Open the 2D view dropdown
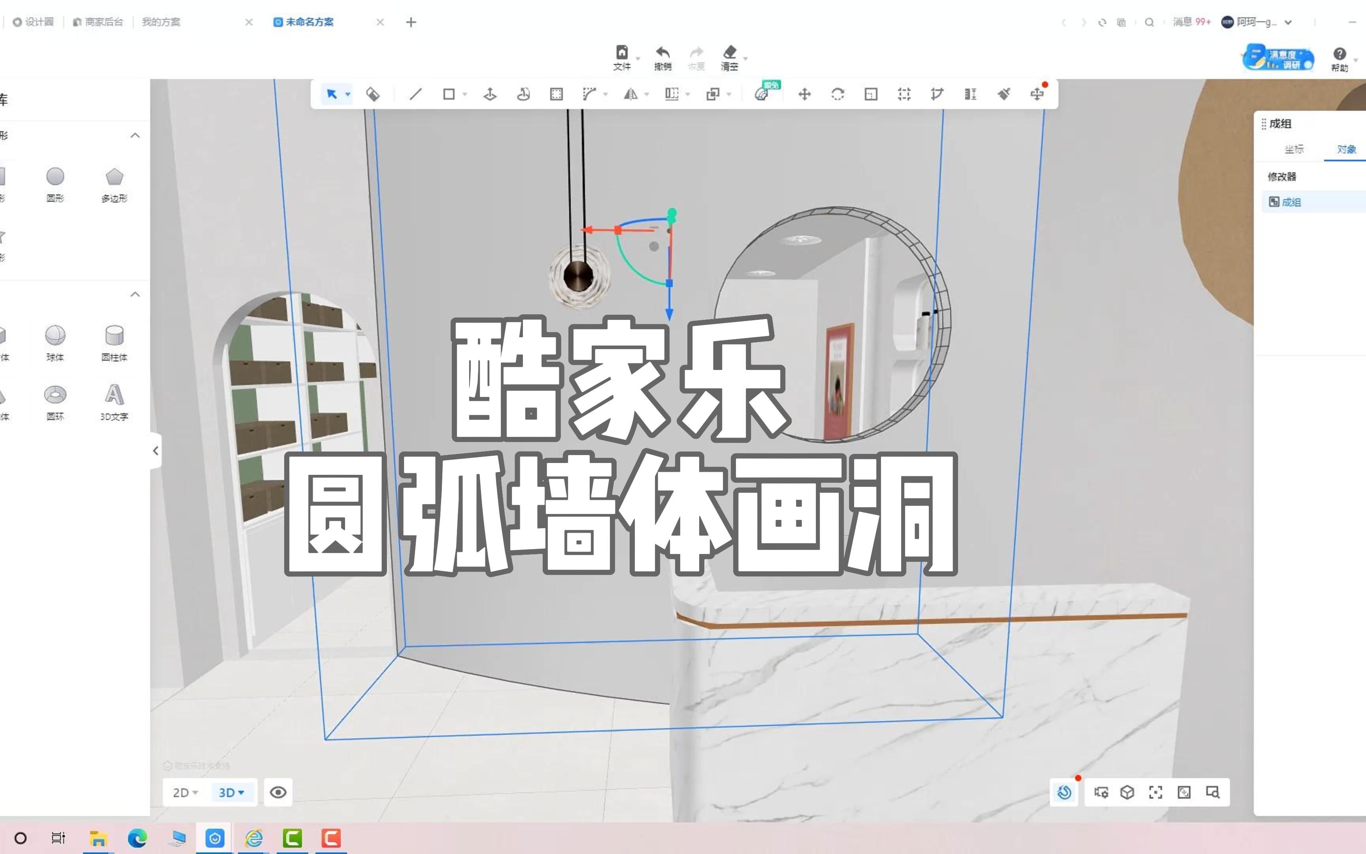The height and width of the screenshot is (854, 1366). click(x=185, y=792)
